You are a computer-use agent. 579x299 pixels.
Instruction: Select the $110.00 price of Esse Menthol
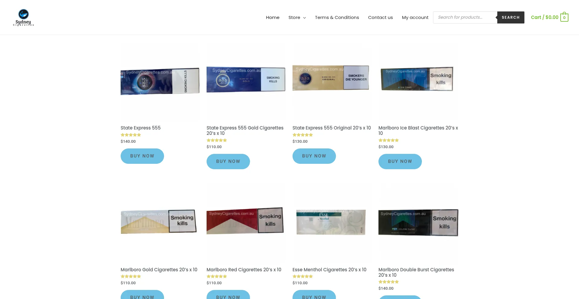coord(300,283)
